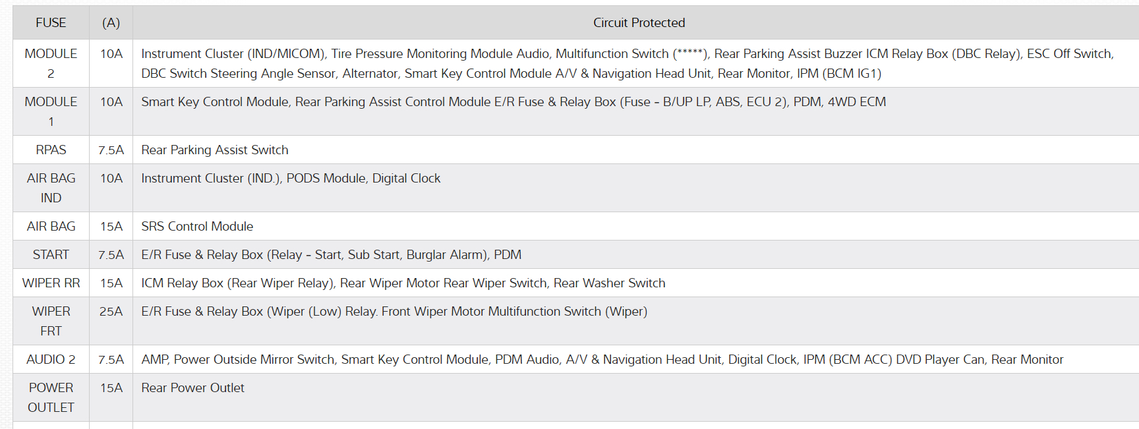Click the RPAS fuse label
This screenshot has width=1139, height=429.
[51, 150]
